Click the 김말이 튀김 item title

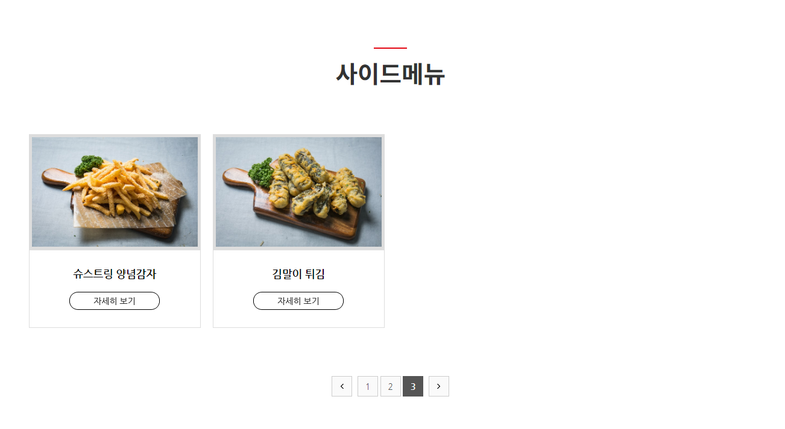(x=298, y=274)
